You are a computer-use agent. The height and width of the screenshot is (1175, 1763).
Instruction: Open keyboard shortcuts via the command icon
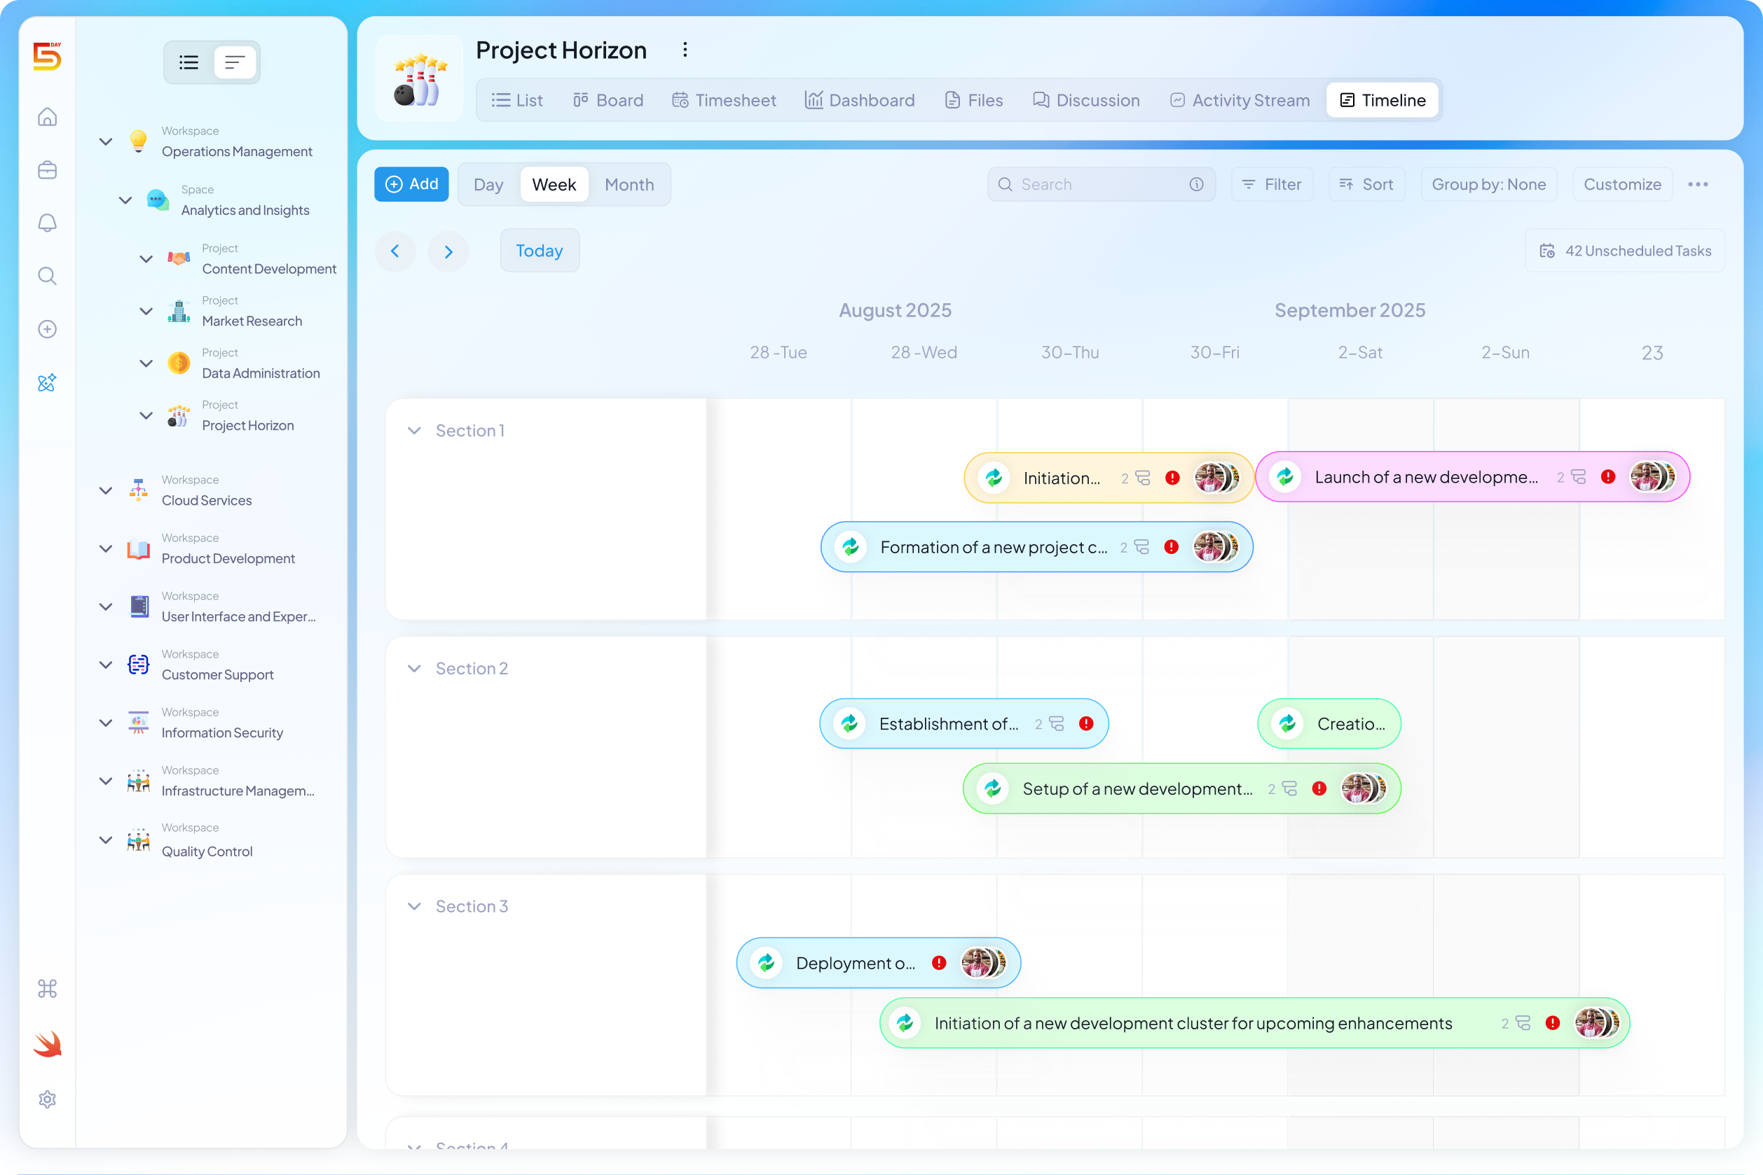pyautogui.click(x=46, y=989)
